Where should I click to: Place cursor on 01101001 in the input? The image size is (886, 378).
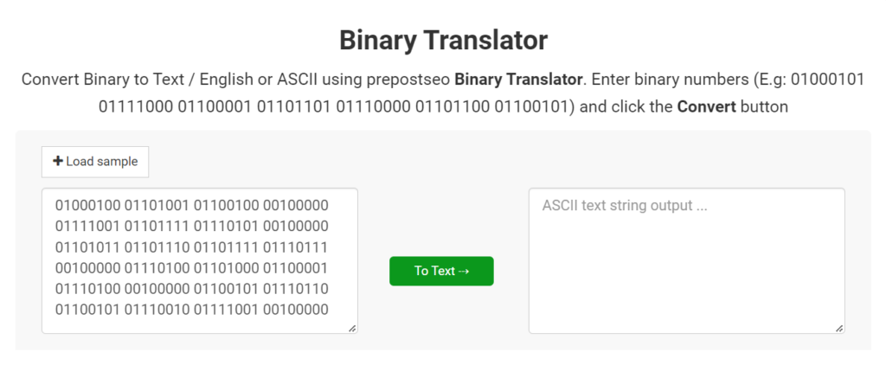(156, 206)
